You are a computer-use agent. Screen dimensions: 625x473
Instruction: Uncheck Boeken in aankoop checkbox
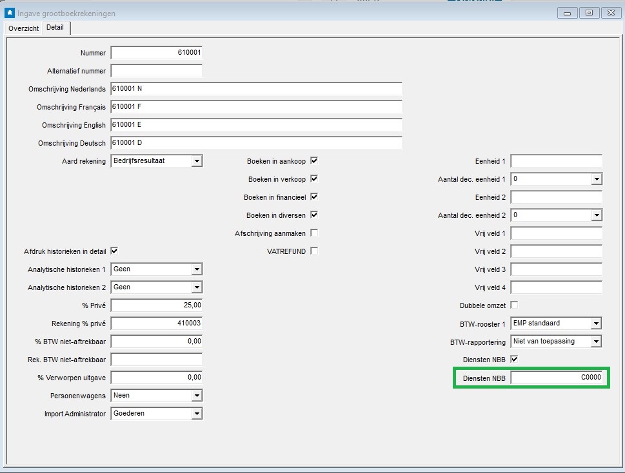(x=314, y=161)
